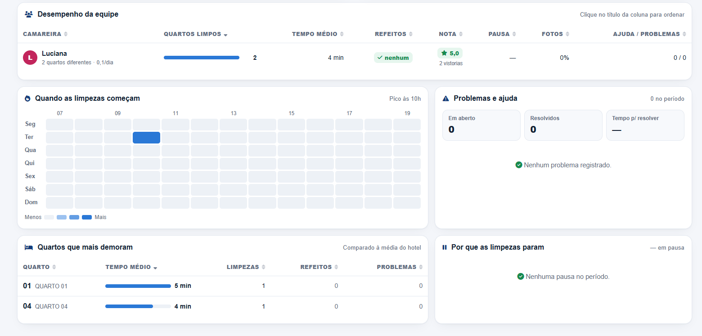Click the 5 min bar for Quarto 01
Viewport: 702px width, 336px height.
(x=138, y=286)
